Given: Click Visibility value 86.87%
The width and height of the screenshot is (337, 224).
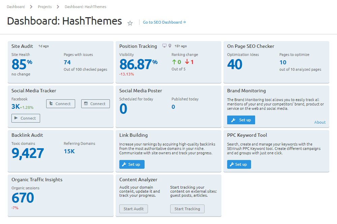Looking at the screenshot, I should pos(139,64).
